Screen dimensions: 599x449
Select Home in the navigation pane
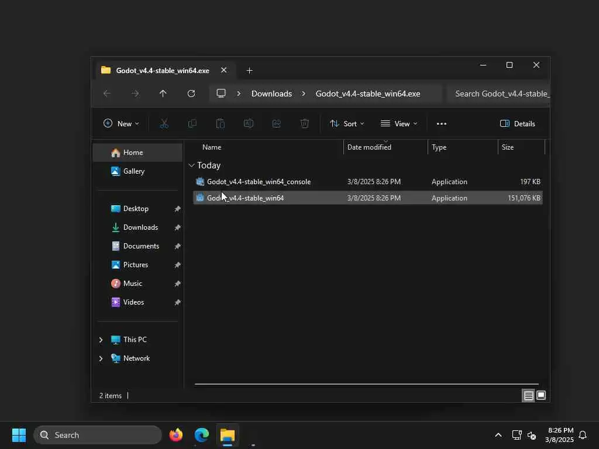click(137, 153)
